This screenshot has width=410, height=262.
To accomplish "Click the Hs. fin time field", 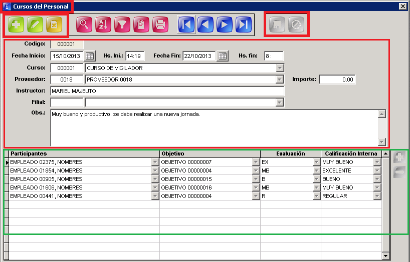I will coord(274,56).
